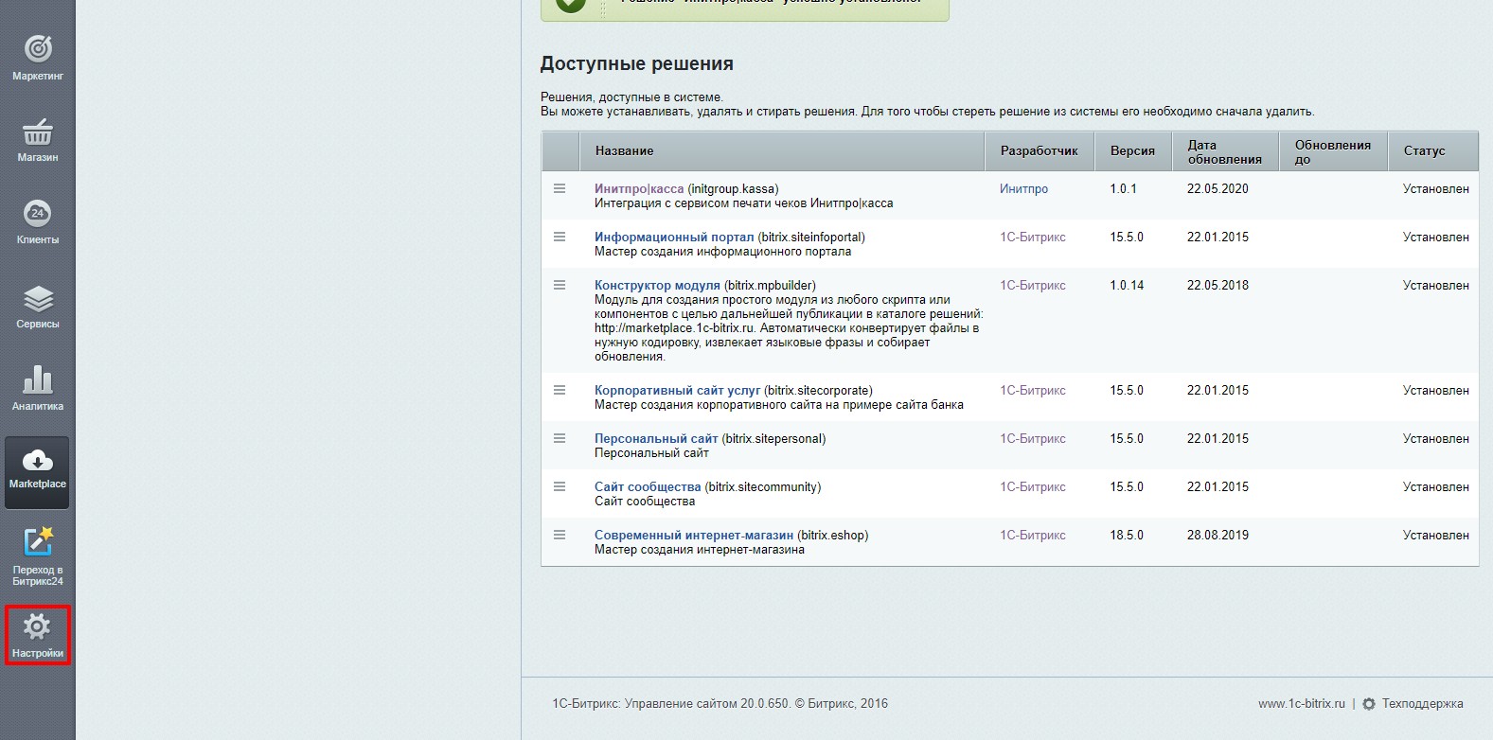Select the Установлен status in Инитпро|касса row

pos(1436,189)
